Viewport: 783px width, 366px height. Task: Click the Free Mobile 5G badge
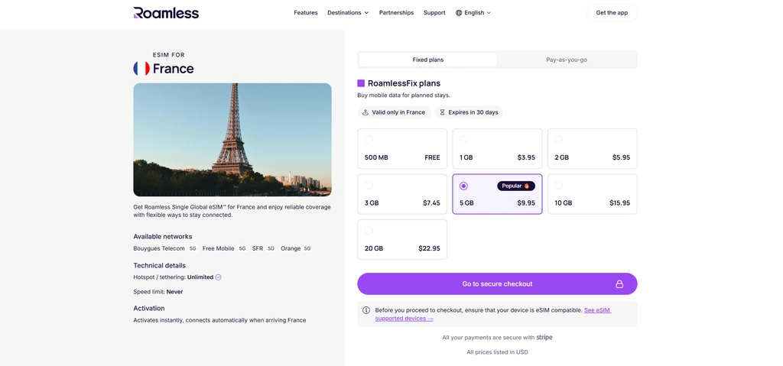(x=242, y=248)
